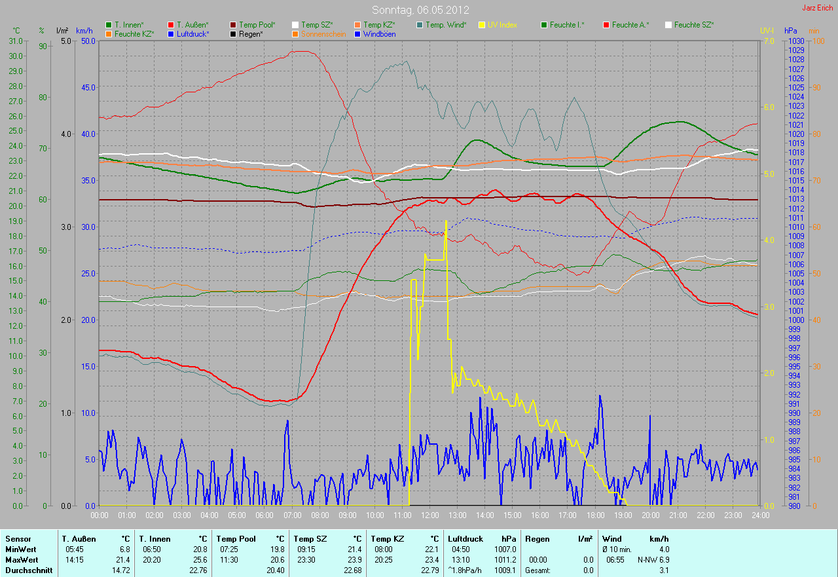Click the blue Windböen legend swatch

click(357, 34)
